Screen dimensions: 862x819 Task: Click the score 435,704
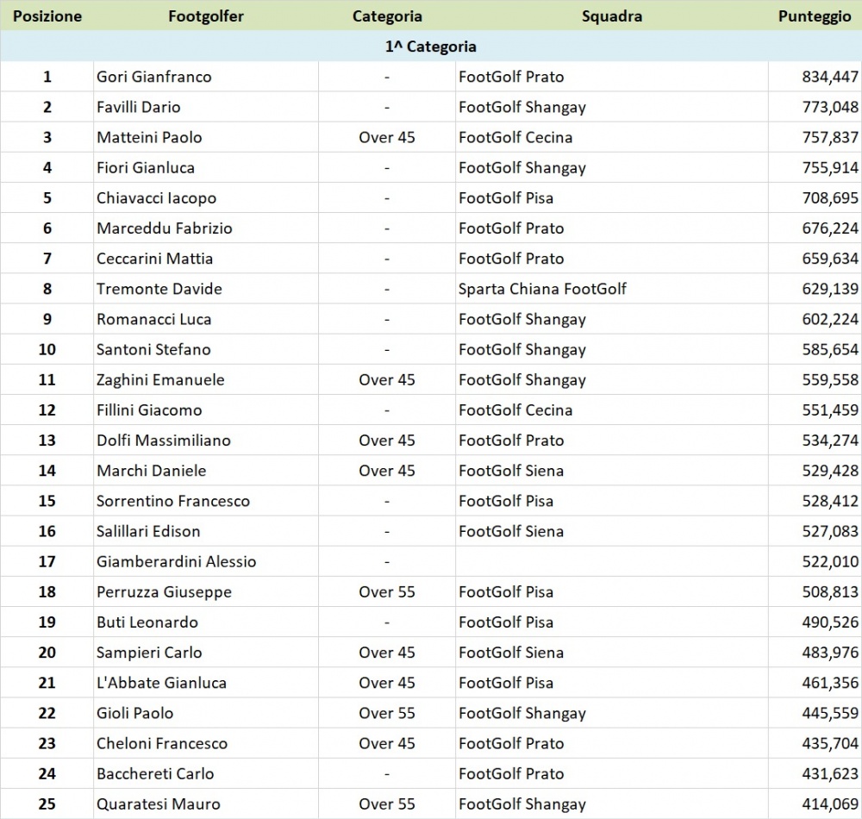coord(830,743)
